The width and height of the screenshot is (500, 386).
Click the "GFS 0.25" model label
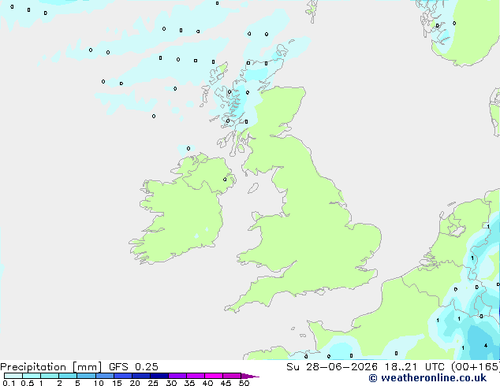click(133, 367)
